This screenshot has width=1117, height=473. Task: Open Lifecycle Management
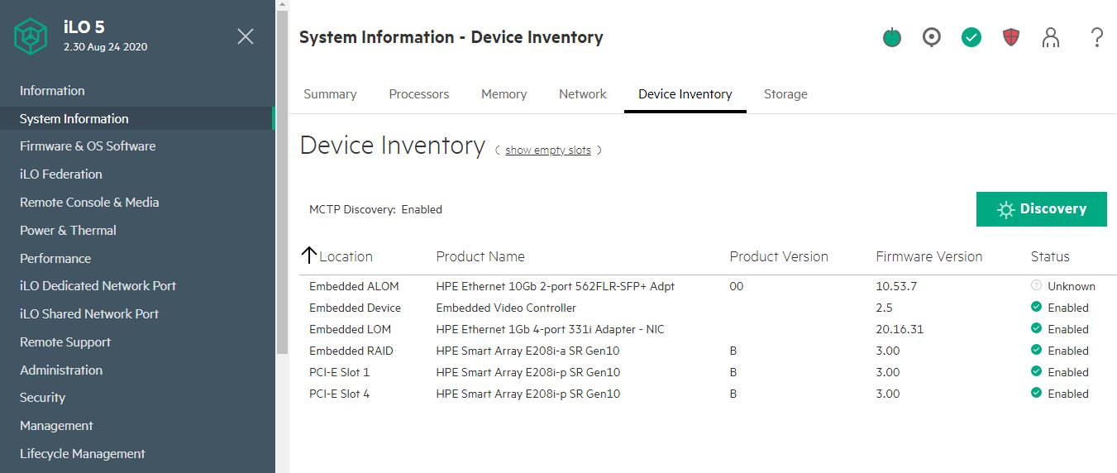click(83, 453)
